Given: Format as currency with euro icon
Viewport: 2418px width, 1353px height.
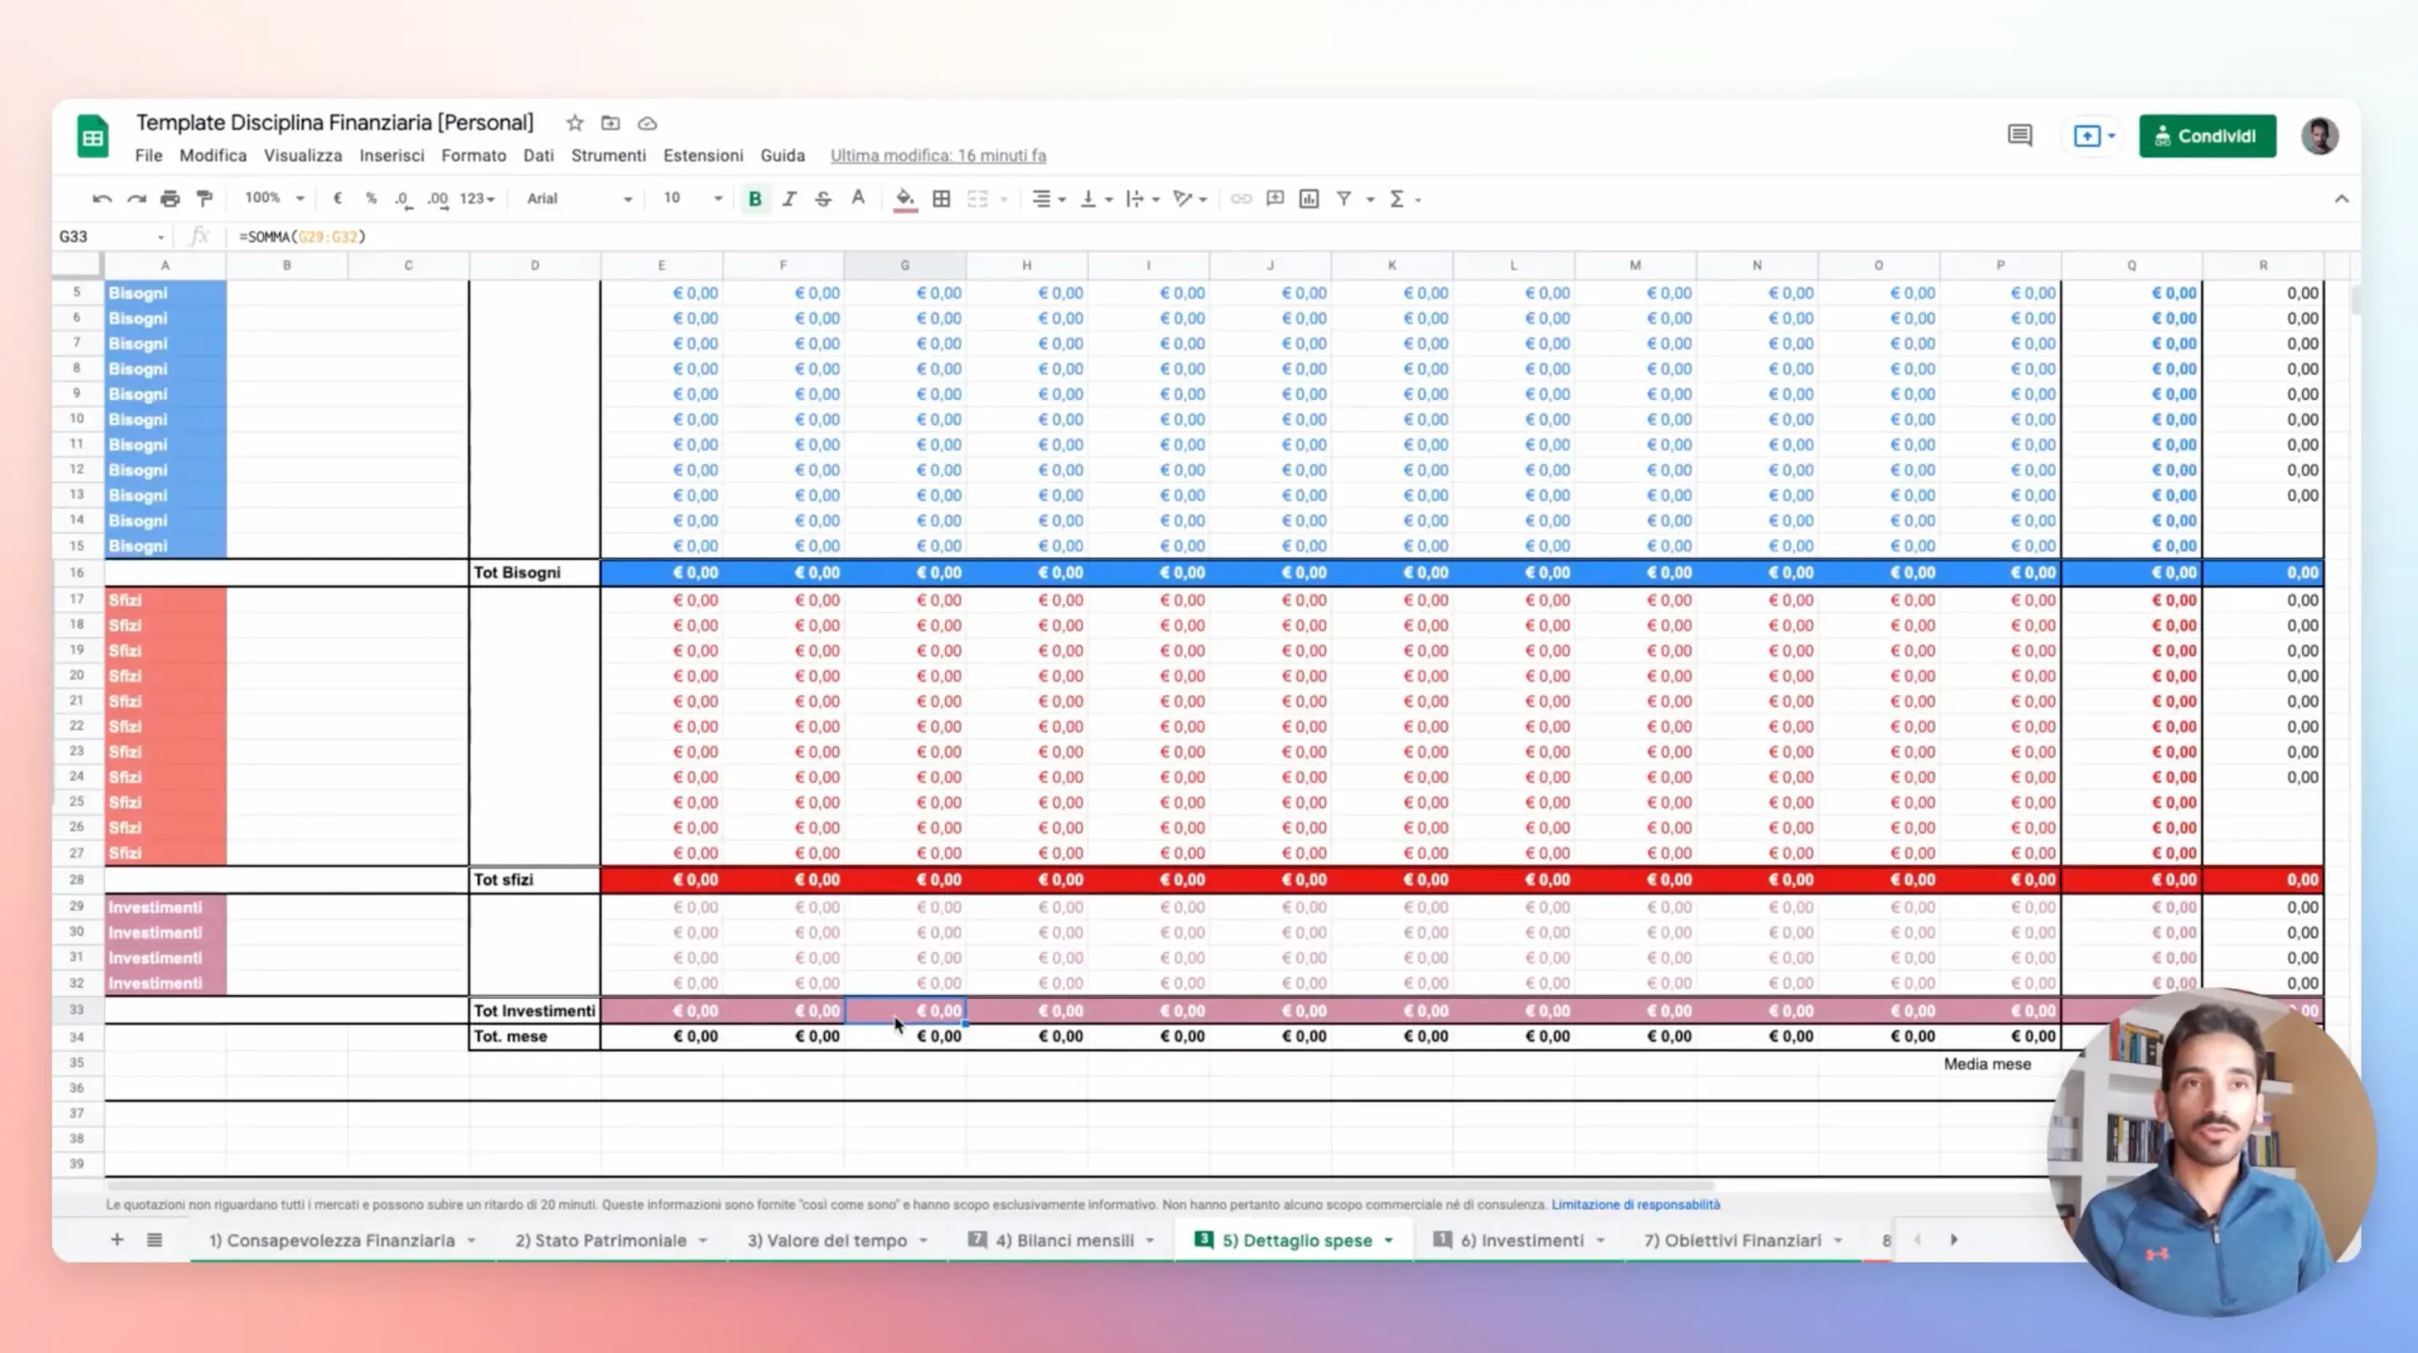Looking at the screenshot, I should click(337, 199).
